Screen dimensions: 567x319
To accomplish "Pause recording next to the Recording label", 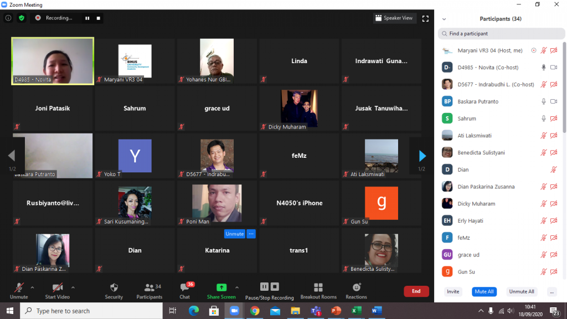I will (x=87, y=18).
